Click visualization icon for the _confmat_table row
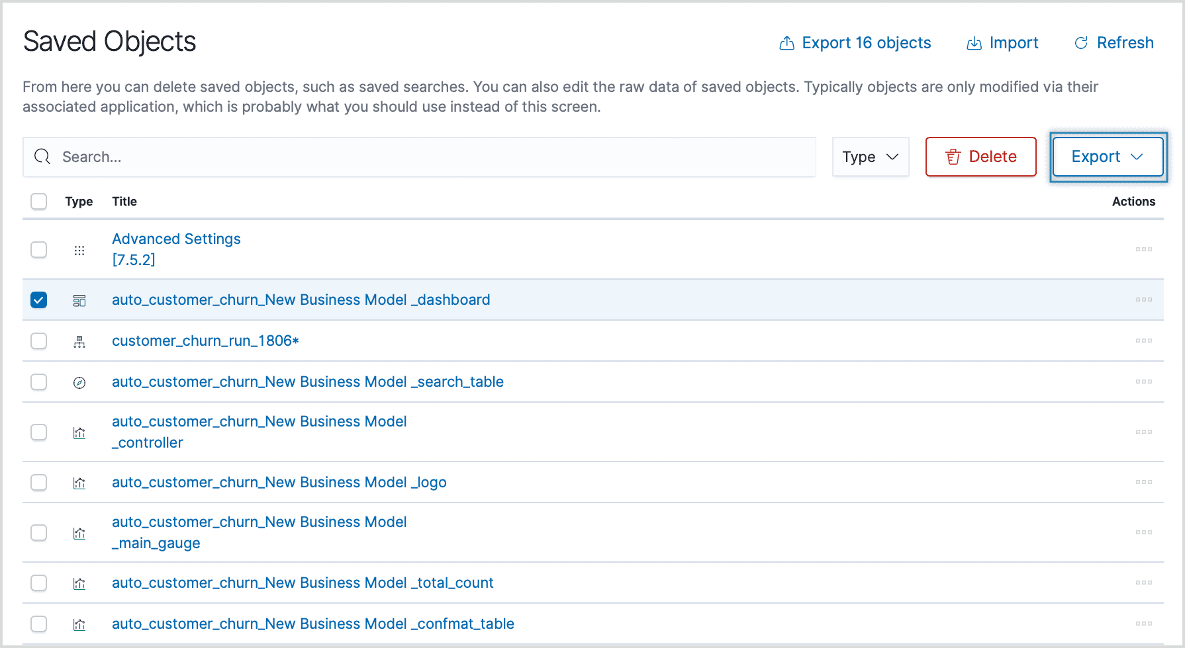The height and width of the screenshot is (648, 1185). [79, 625]
